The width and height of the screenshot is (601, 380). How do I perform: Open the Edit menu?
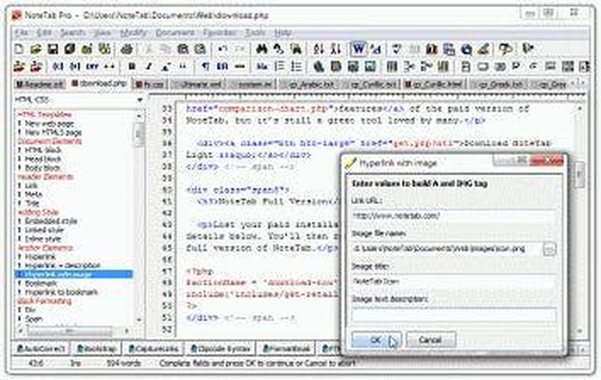[x=44, y=32]
